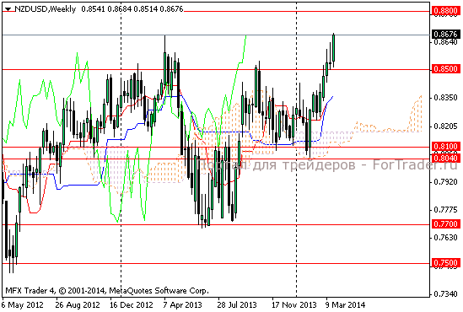Select the 0.8205 price scale value
The height and width of the screenshot is (312, 463).
(x=445, y=126)
